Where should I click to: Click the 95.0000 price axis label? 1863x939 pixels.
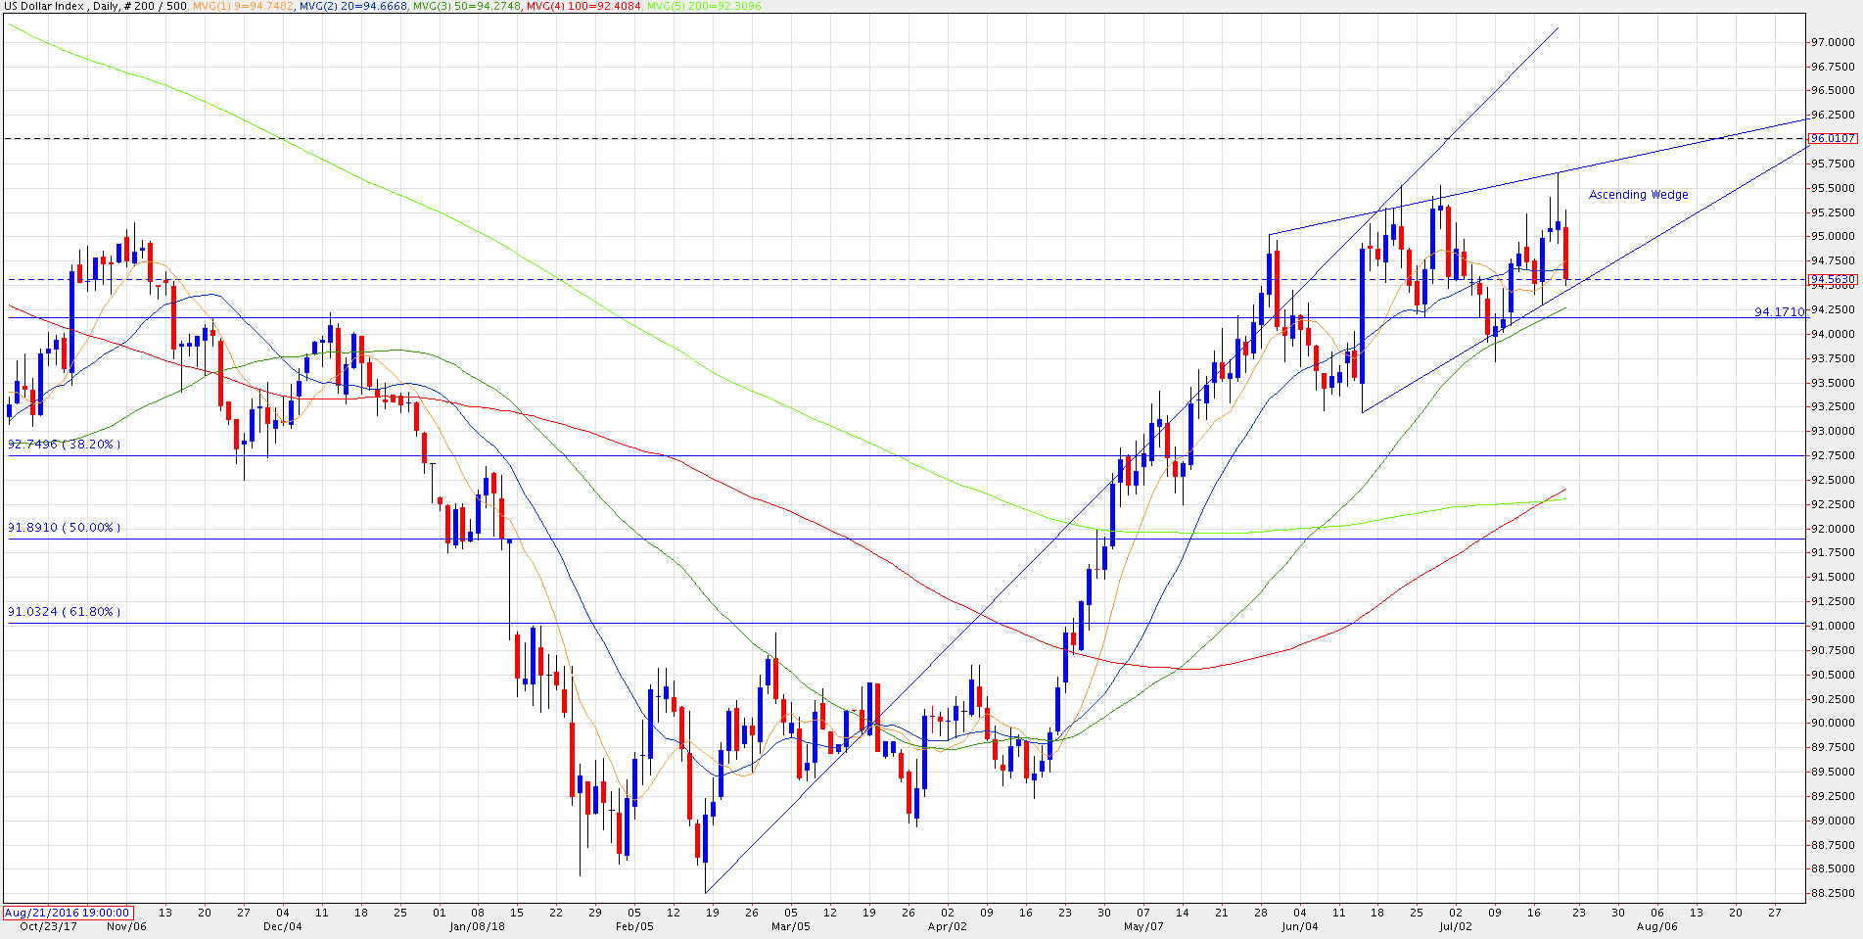[1833, 236]
